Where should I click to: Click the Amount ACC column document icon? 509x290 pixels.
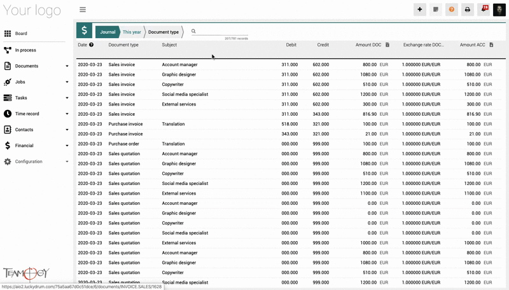(491, 45)
